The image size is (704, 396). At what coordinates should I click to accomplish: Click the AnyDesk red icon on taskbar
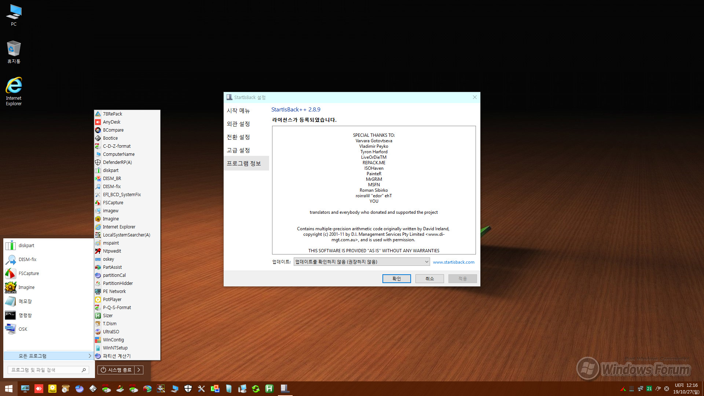39,389
